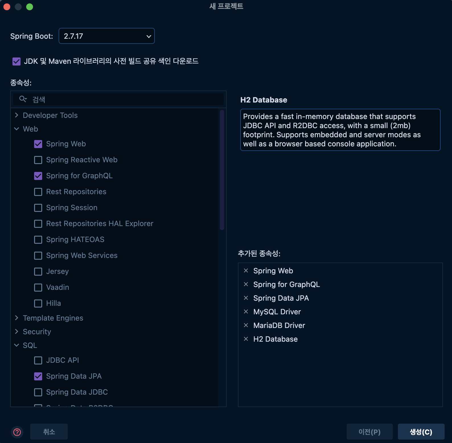The width and height of the screenshot is (452, 443).
Task: Remove Spring for GraphQL via its X icon
Action: click(x=246, y=284)
